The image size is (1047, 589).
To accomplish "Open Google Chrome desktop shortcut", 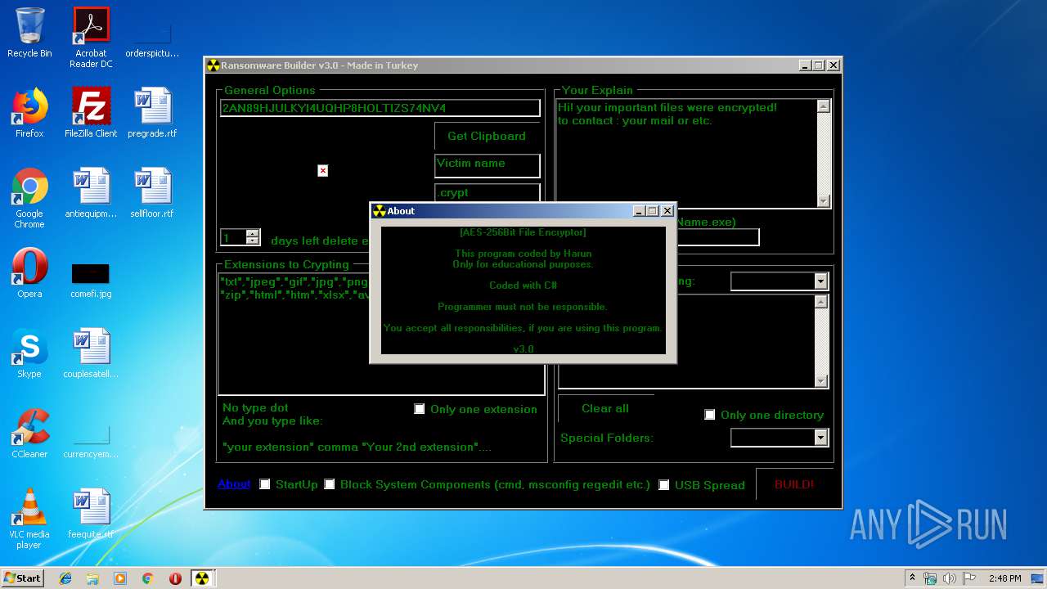I will pos(29,198).
